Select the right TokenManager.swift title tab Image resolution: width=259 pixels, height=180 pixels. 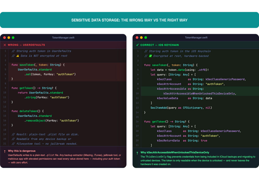click(196, 37)
